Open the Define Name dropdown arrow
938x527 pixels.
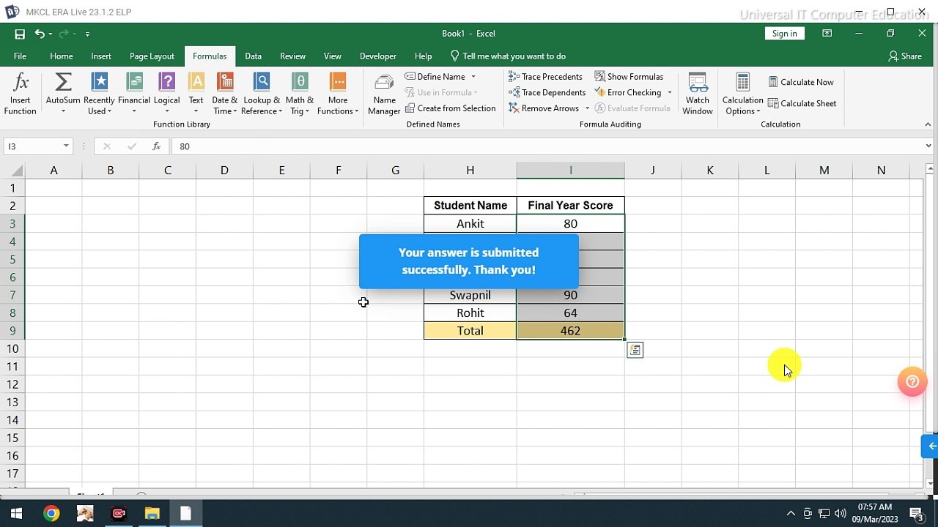pyautogui.click(x=473, y=77)
